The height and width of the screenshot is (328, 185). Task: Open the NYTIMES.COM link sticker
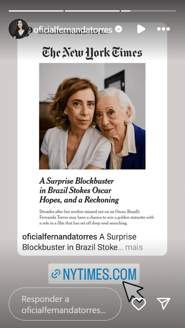[x=94, y=273]
